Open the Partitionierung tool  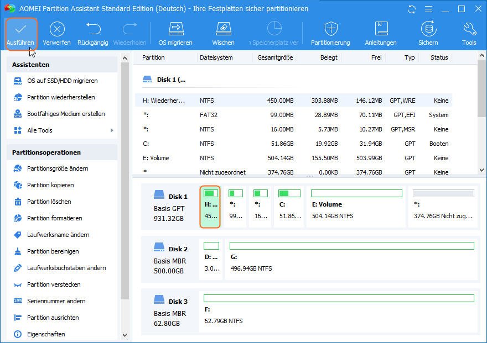330,34
